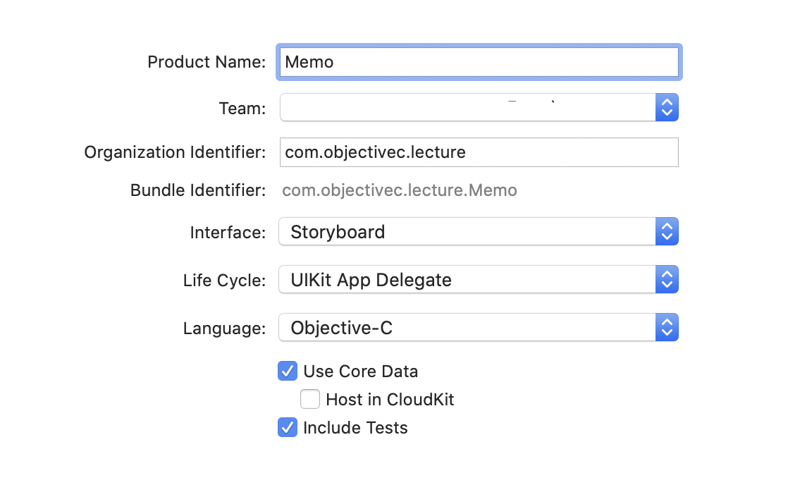Click chevron icon beside UIKit App Delegate
The width and height of the screenshot is (788, 485).
667,280
